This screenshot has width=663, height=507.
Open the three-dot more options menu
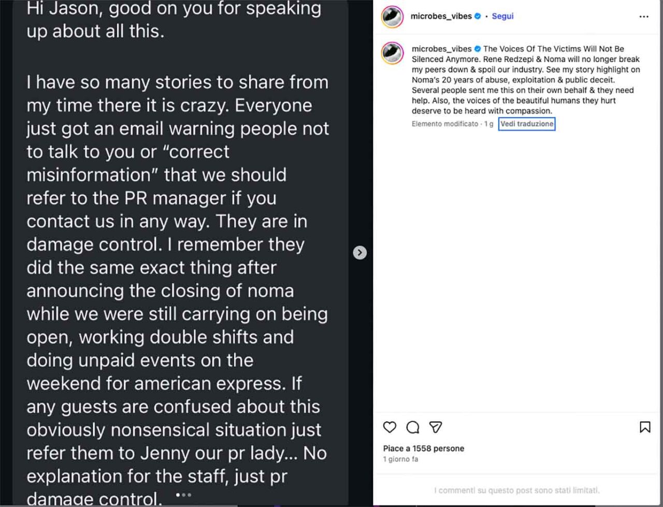click(x=644, y=17)
